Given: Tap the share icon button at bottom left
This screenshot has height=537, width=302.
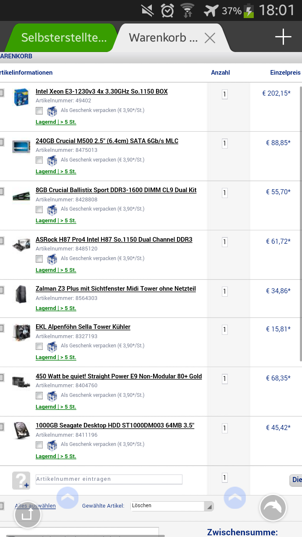Looking at the screenshot, I should pos(27,514).
